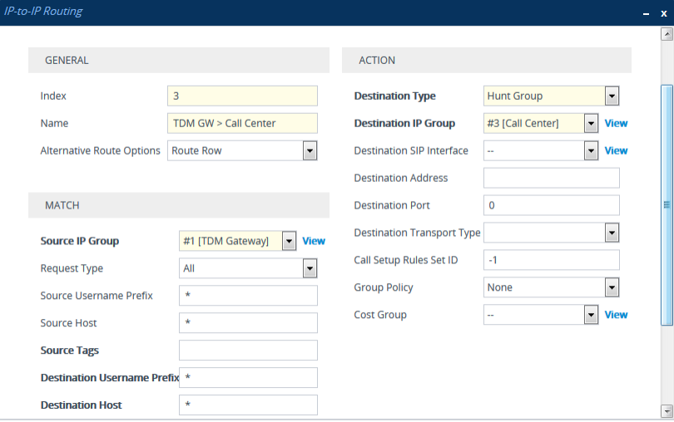Click View link next to Cost Group
The width and height of the screenshot is (674, 422).
point(616,315)
